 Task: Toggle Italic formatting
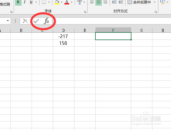[x=25, y=2]
